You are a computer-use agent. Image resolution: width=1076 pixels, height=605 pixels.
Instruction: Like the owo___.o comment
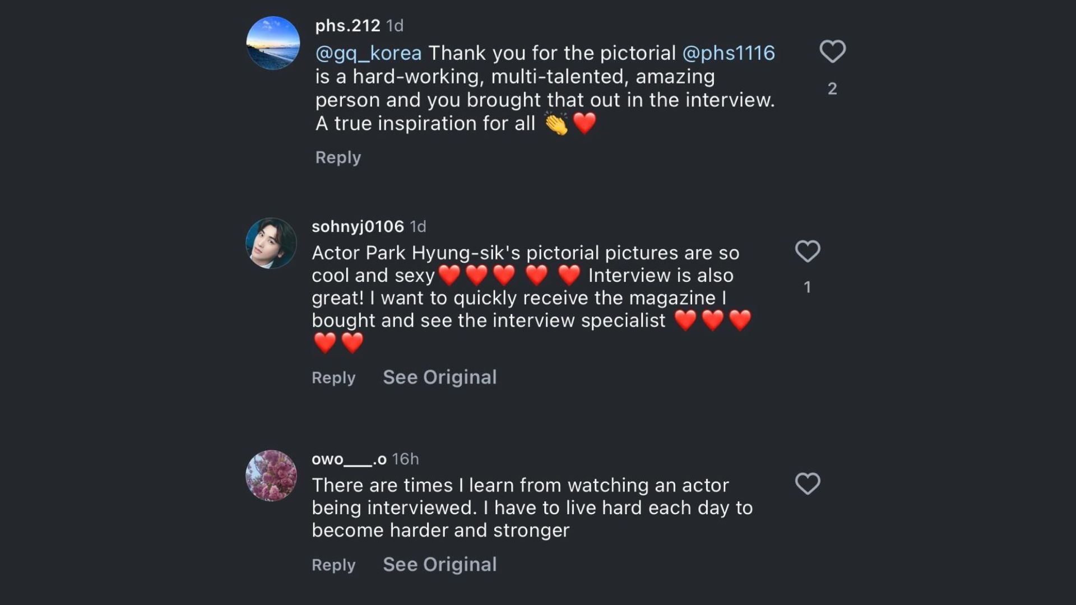tap(808, 483)
